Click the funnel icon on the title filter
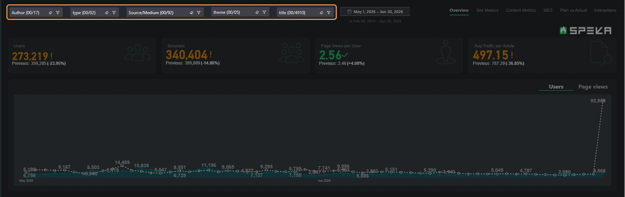 (329, 12)
